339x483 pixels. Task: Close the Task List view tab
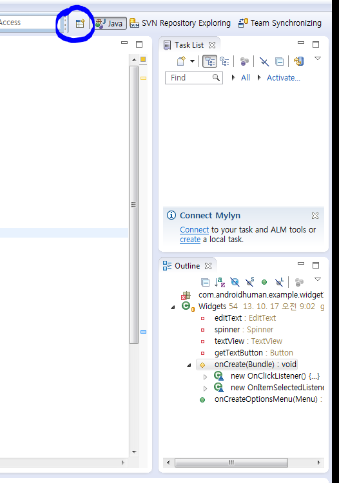[x=212, y=45]
